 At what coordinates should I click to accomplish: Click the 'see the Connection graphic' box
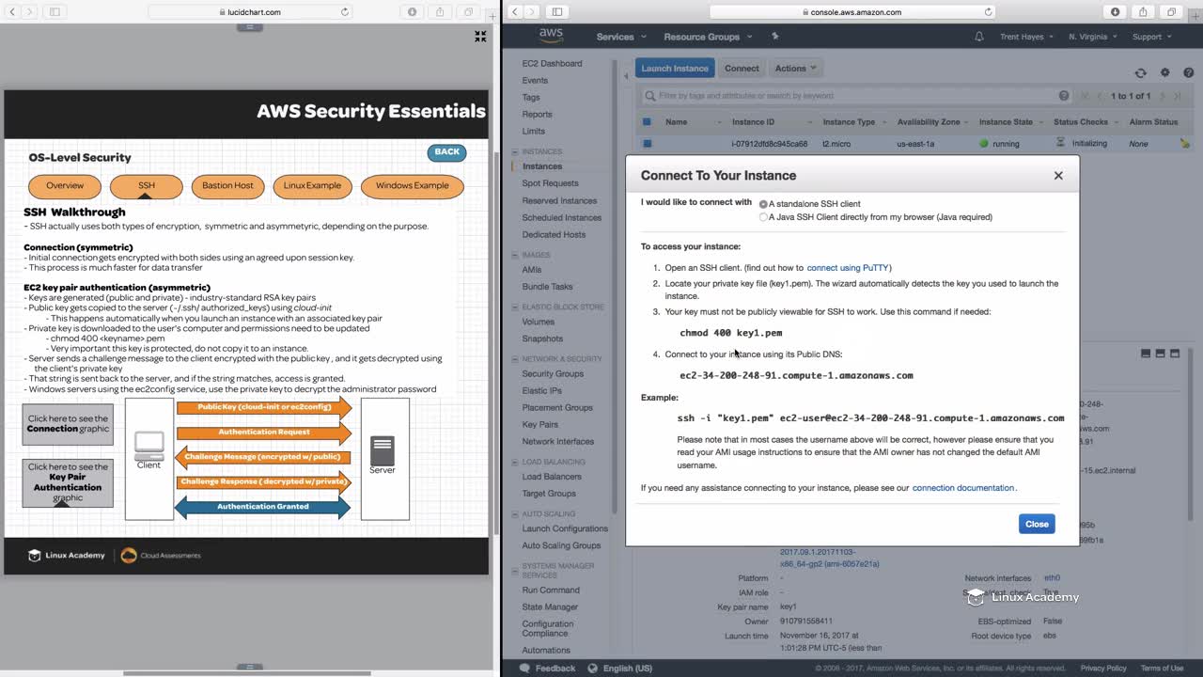coord(68,424)
